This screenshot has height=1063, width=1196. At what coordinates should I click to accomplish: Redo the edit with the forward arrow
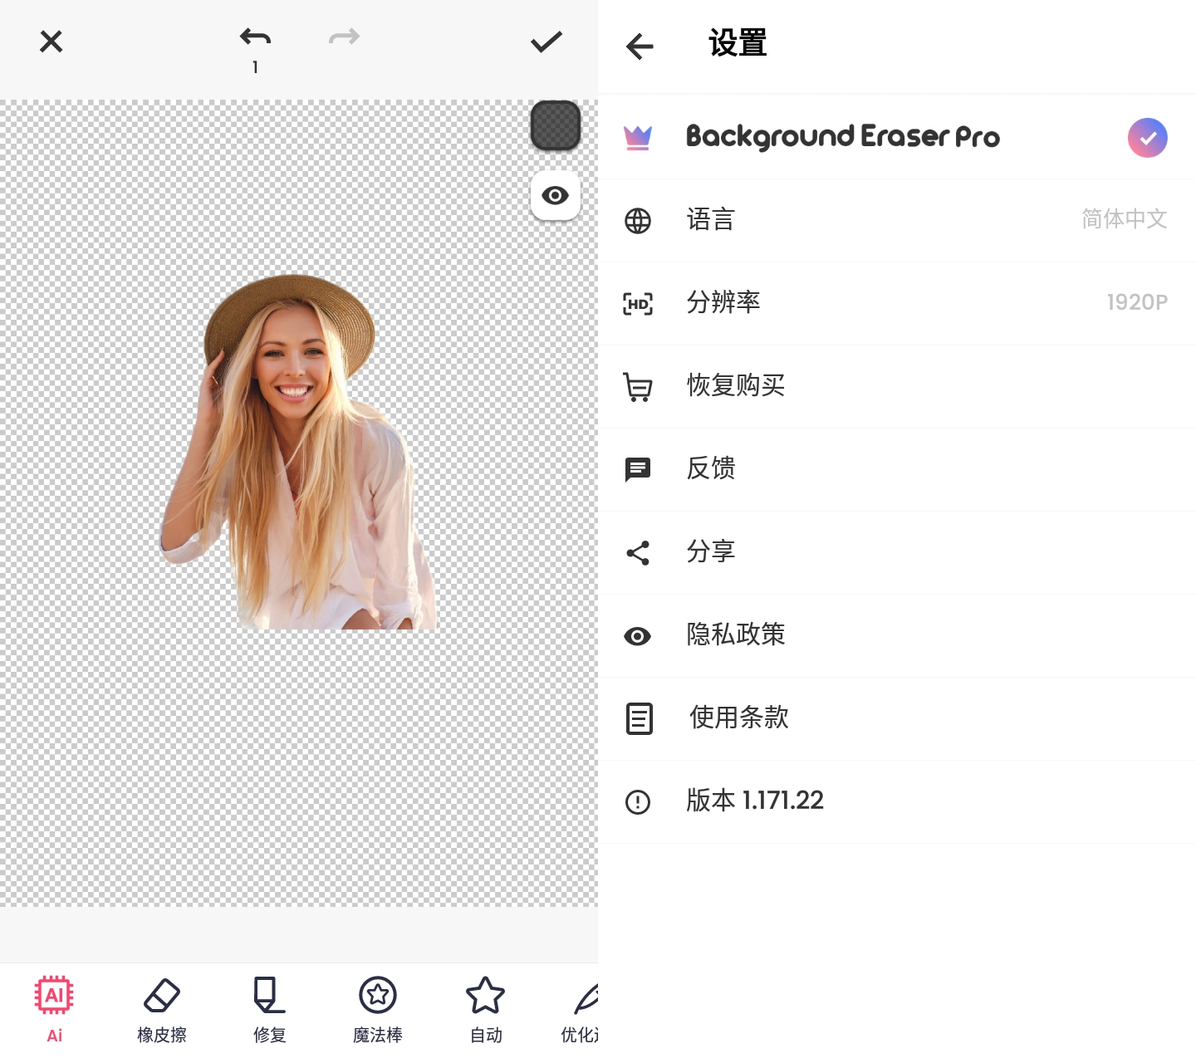point(344,37)
